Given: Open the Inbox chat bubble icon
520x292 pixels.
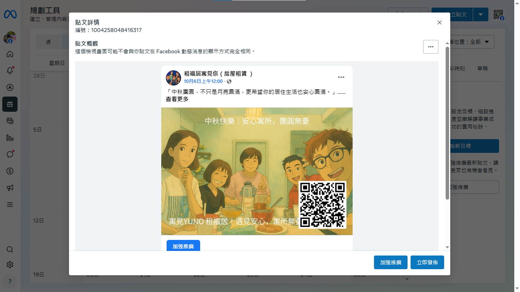Looking at the screenshot, I should (10, 154).
